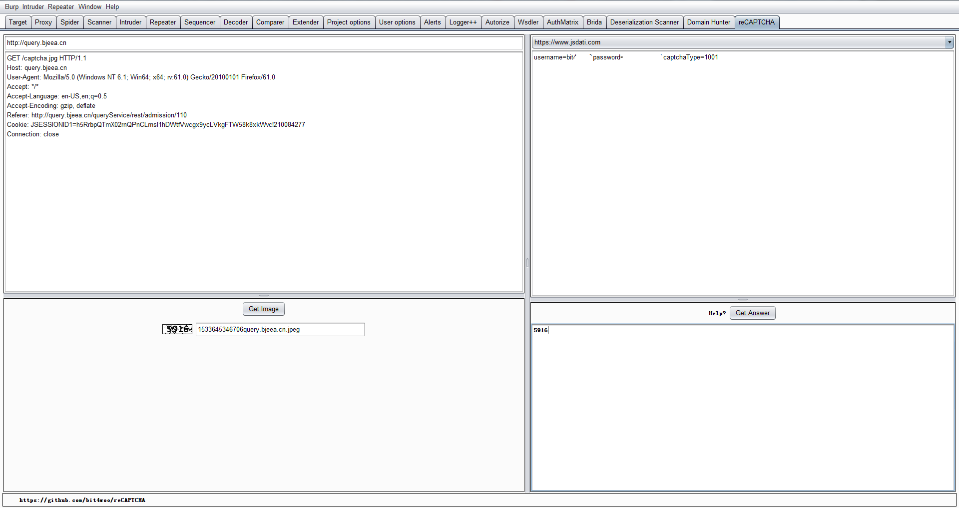Open the Domain Hunter tab

[709, 22]
